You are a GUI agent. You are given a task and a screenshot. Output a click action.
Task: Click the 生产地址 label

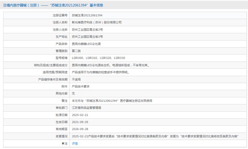tap(62, 37)
